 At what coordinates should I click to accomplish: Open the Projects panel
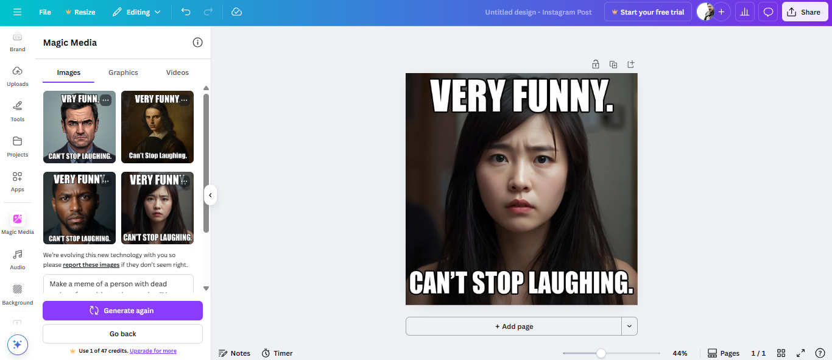pos(18,146)
